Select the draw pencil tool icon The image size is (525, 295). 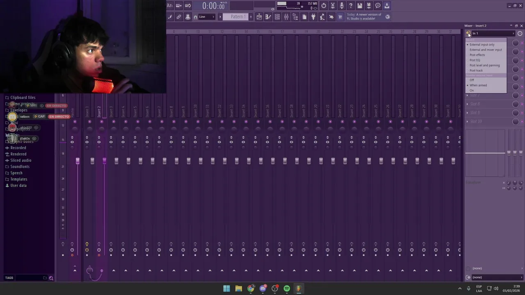[170, 17]
